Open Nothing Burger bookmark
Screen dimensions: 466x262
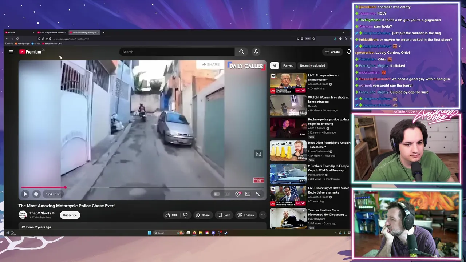[x=23, y=44]
